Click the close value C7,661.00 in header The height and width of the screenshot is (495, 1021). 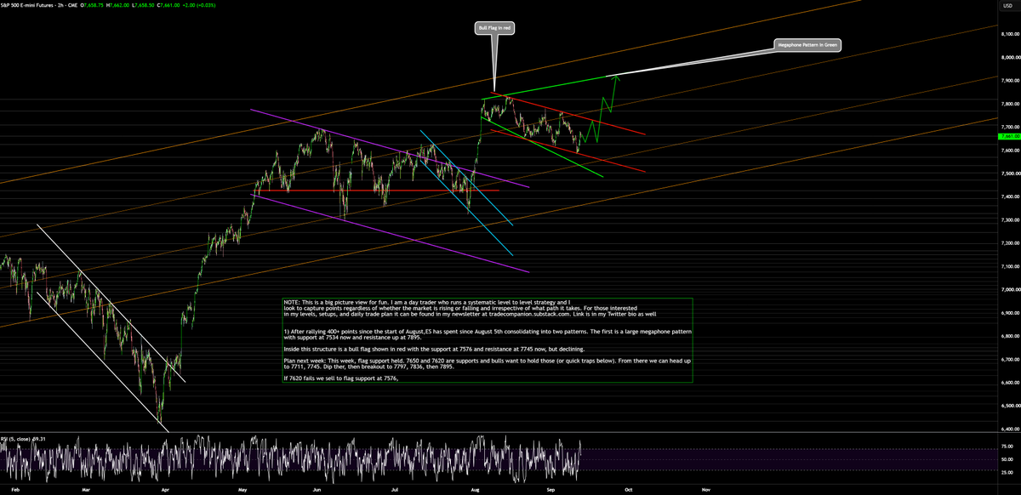168,4
